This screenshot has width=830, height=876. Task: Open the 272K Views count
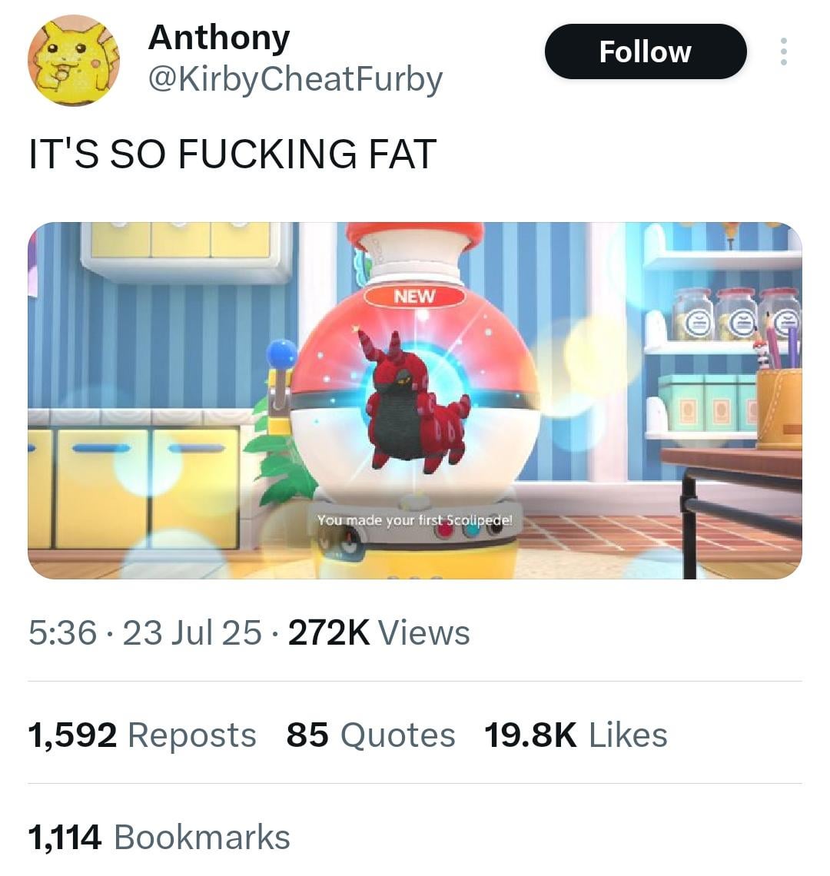(379, 633)
